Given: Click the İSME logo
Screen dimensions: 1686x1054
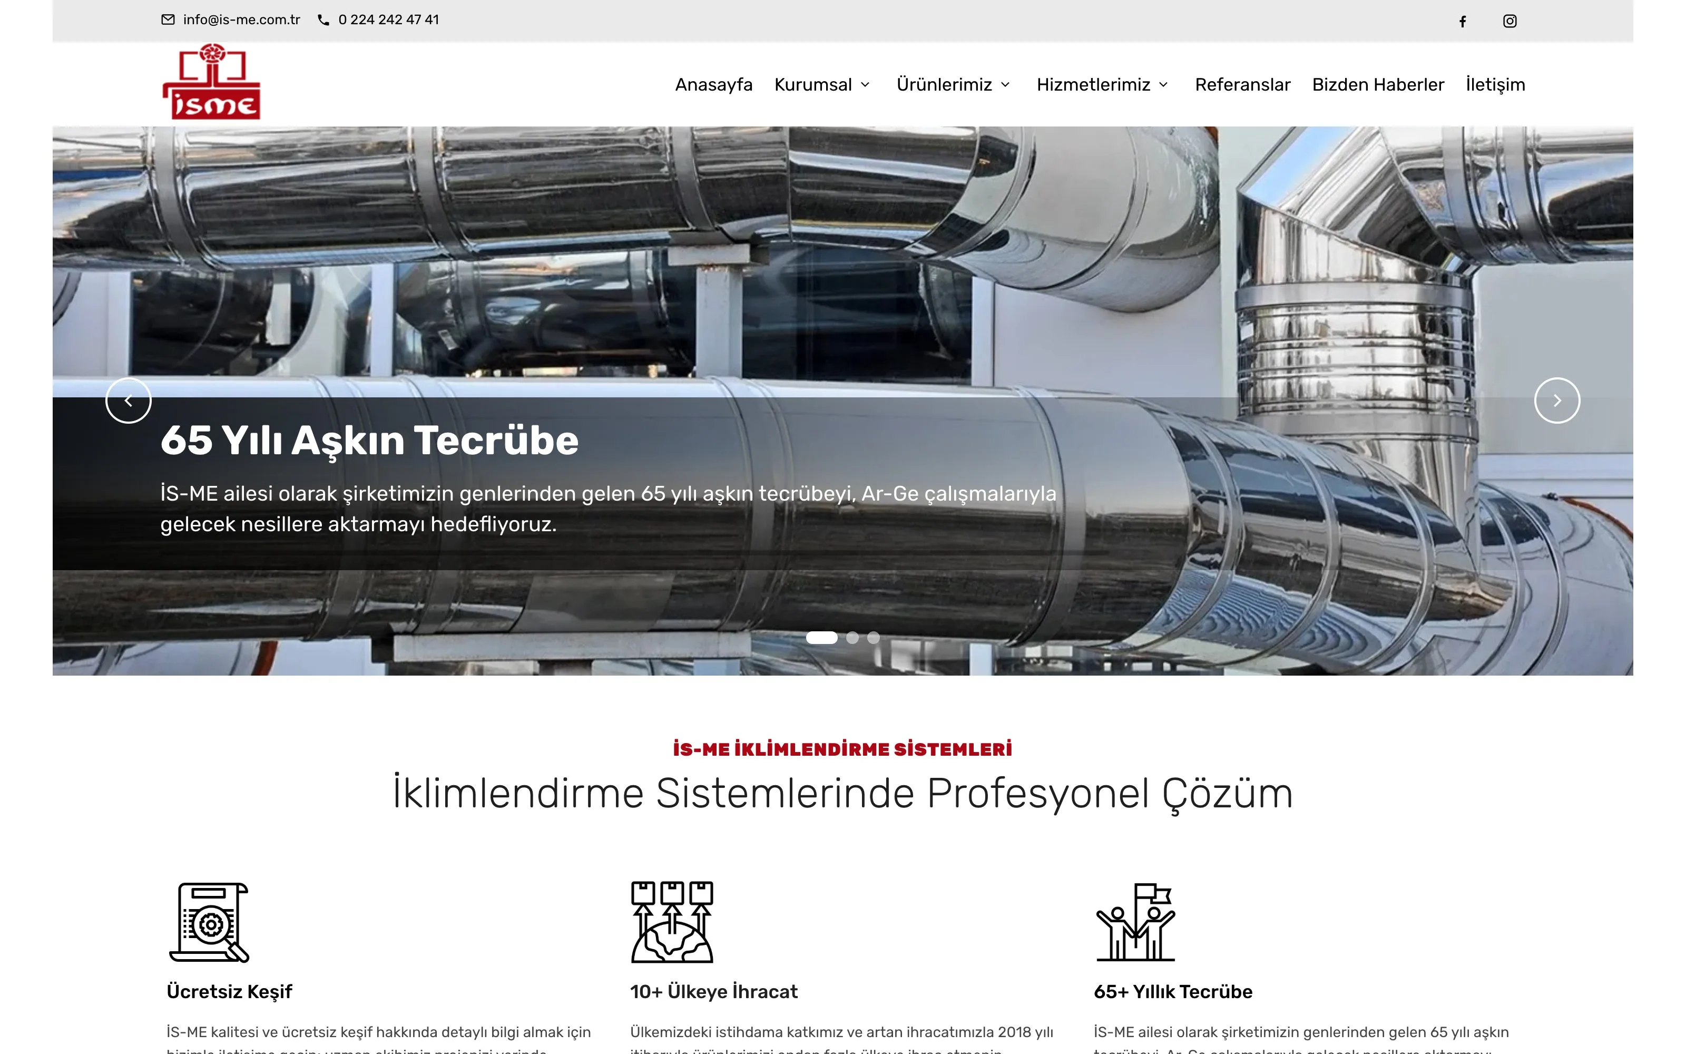Looking at the screenshot, I should [212, 82].
